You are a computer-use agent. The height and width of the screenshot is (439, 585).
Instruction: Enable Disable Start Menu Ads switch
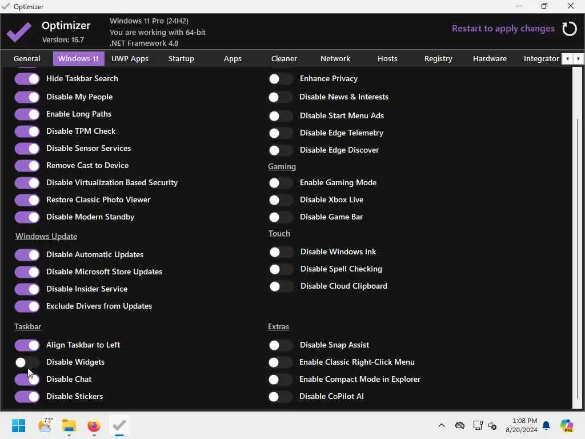tap(281, 116)
